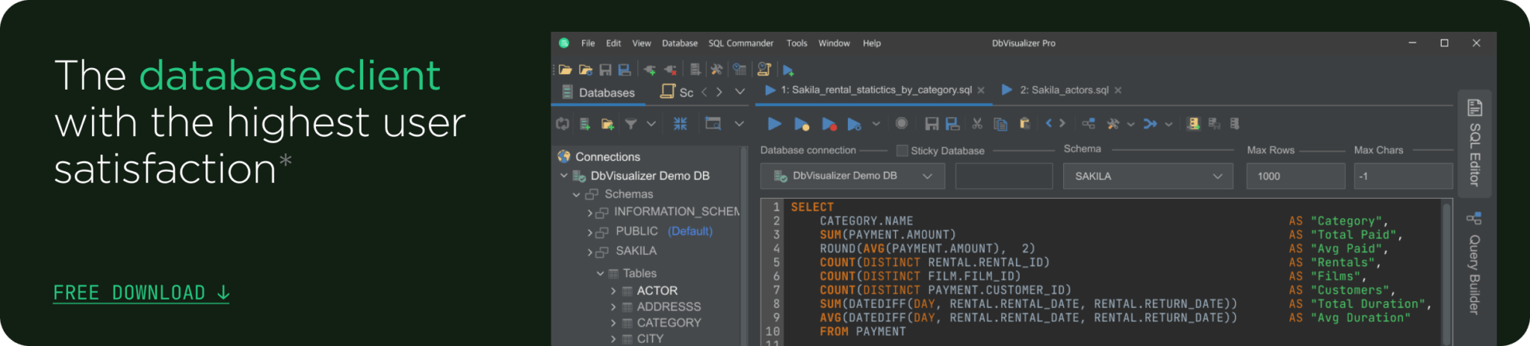Select the ADDRESSS table in the tree
This screenshot has height=346, width=1530.
[x=669, y=307]
